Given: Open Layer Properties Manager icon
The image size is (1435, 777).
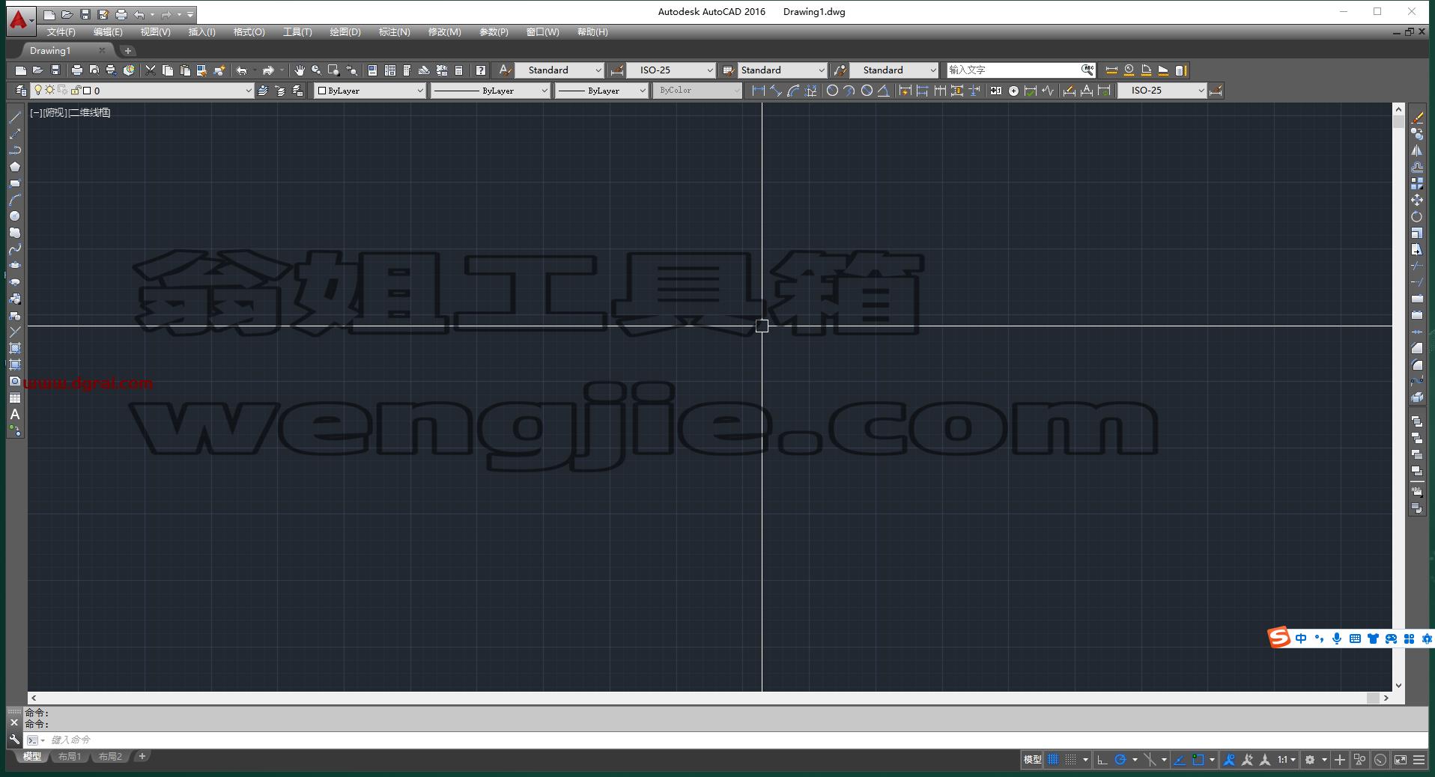Looking at the screenshot, I should tap(21, 91).
